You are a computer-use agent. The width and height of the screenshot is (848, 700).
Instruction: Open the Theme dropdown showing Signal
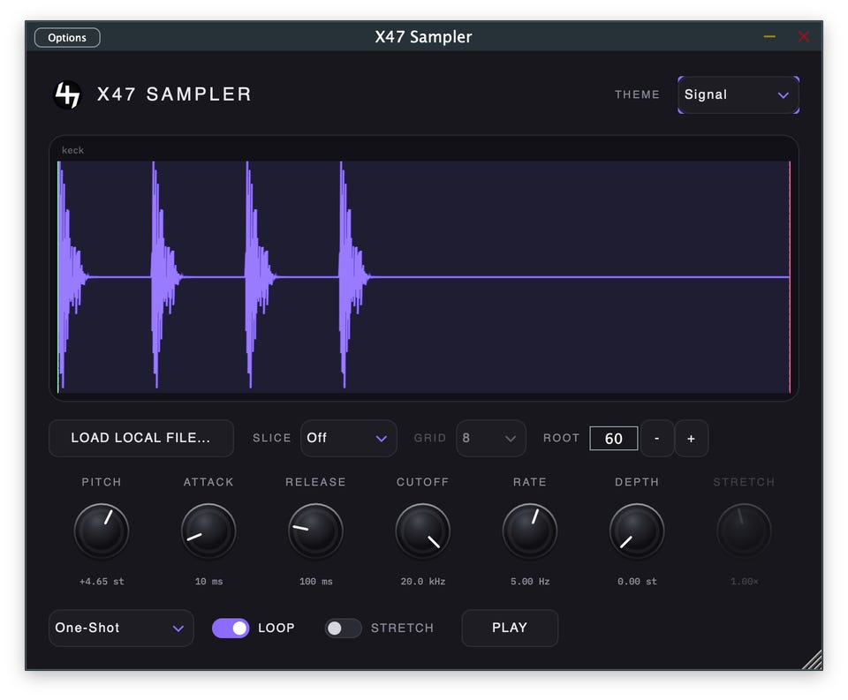click(738, 94)
